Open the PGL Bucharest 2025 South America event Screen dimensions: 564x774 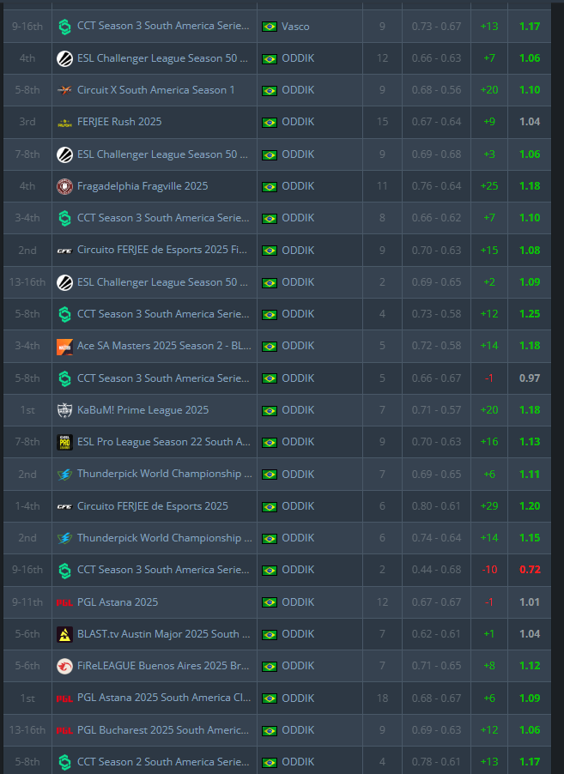point(163,729)
